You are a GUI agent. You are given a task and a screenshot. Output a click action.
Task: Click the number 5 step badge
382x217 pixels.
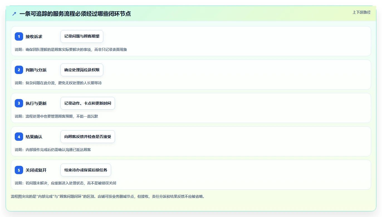pyautogui.click(x=19, y=170)
